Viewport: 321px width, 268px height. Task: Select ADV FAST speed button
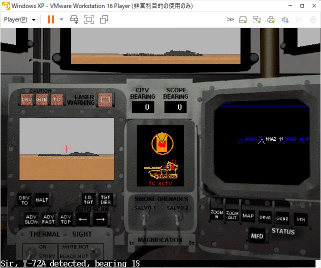[x=48, y=219]
